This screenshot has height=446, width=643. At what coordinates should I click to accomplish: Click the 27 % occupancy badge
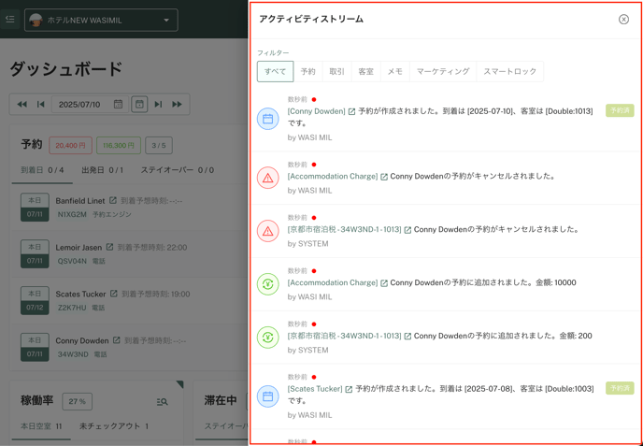pyautogui.click(x=77, y=402)
